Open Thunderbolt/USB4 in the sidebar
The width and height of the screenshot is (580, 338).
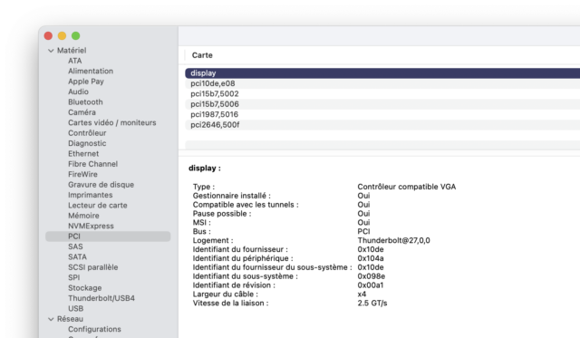101,298
